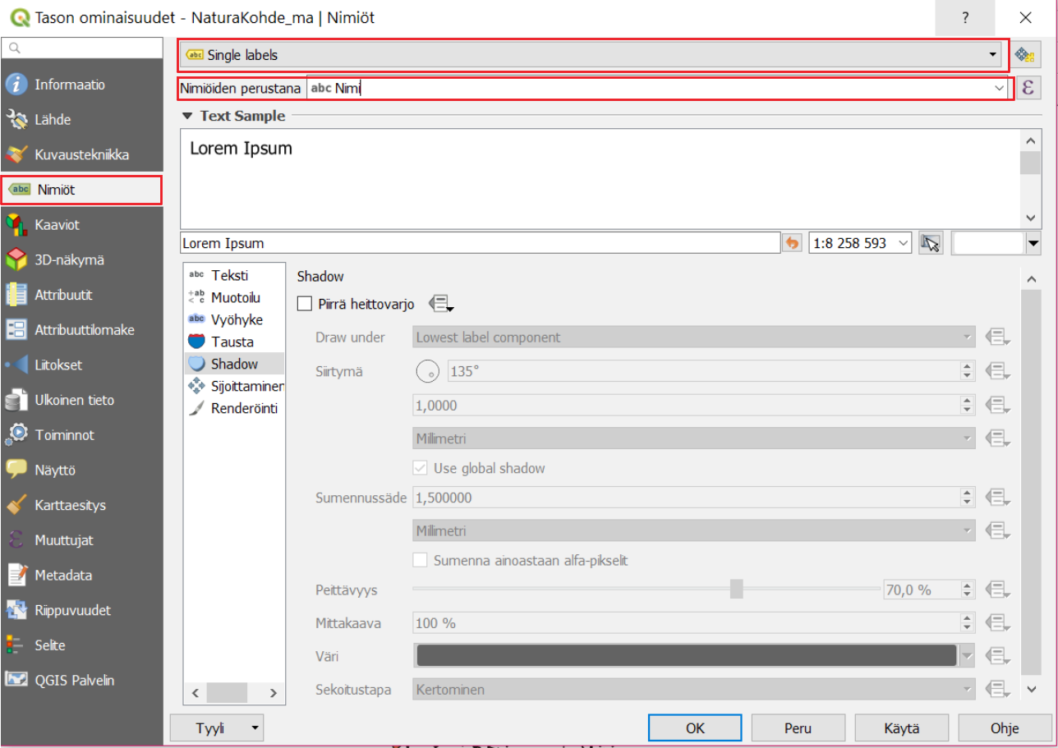This screenshot has height=748, width=1058.
Task: Open data-defined override for Piirrä heittovarjo
Action: point(441,304)
